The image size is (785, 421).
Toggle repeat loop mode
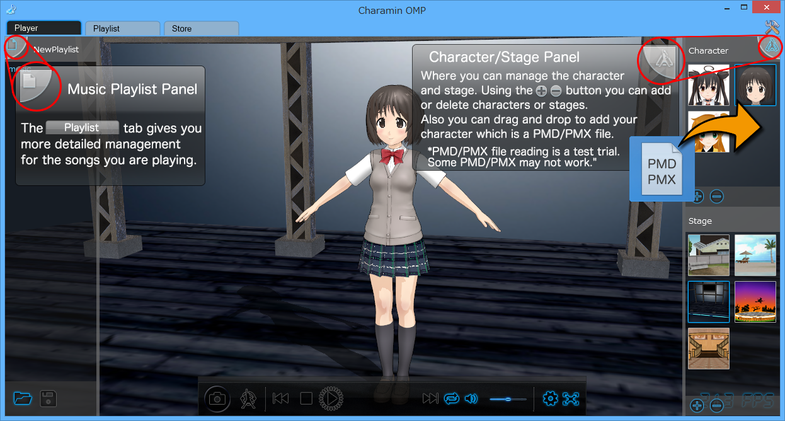[x=452, y=398]
